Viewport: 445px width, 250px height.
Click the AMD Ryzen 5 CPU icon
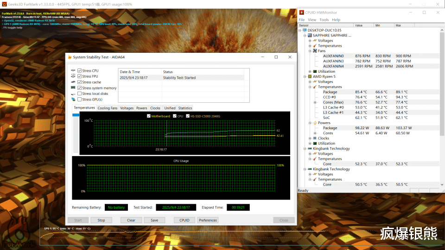[x=310, y=76]
